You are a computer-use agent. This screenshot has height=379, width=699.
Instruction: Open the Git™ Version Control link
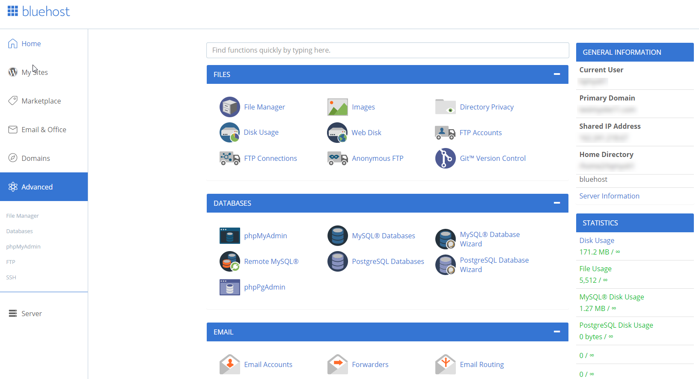493,158
